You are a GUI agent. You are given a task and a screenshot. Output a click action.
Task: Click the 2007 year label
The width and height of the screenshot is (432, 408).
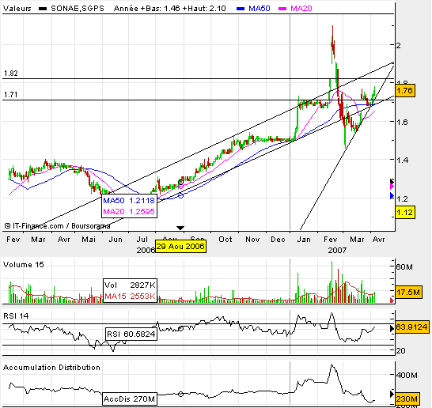point(337,250)
